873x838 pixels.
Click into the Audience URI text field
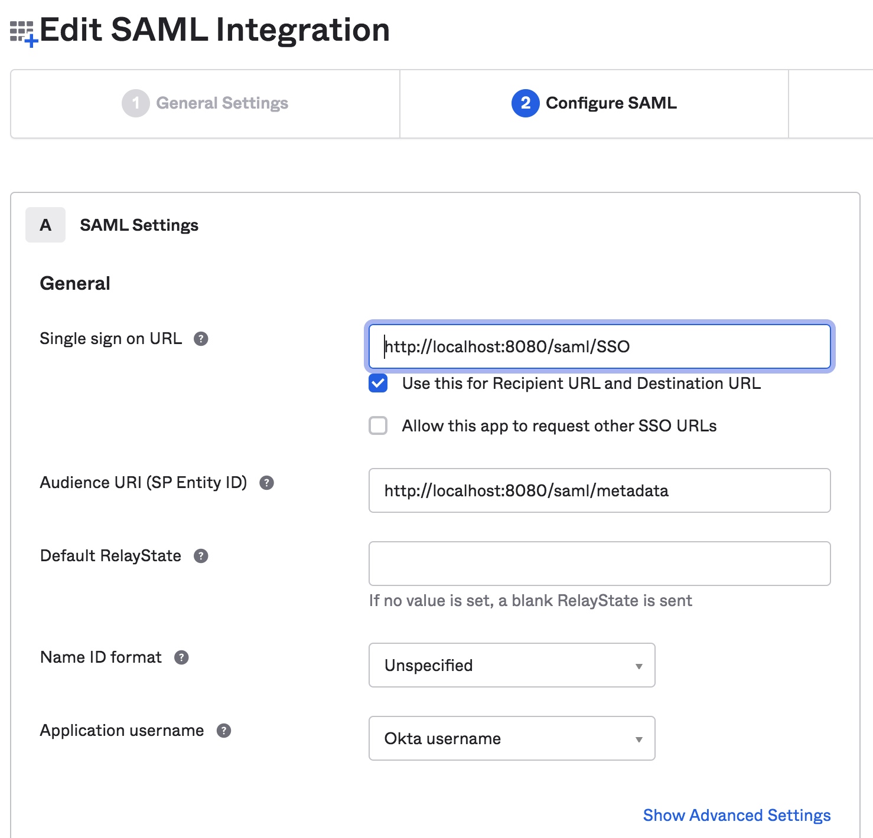click(x=599, y=490)
